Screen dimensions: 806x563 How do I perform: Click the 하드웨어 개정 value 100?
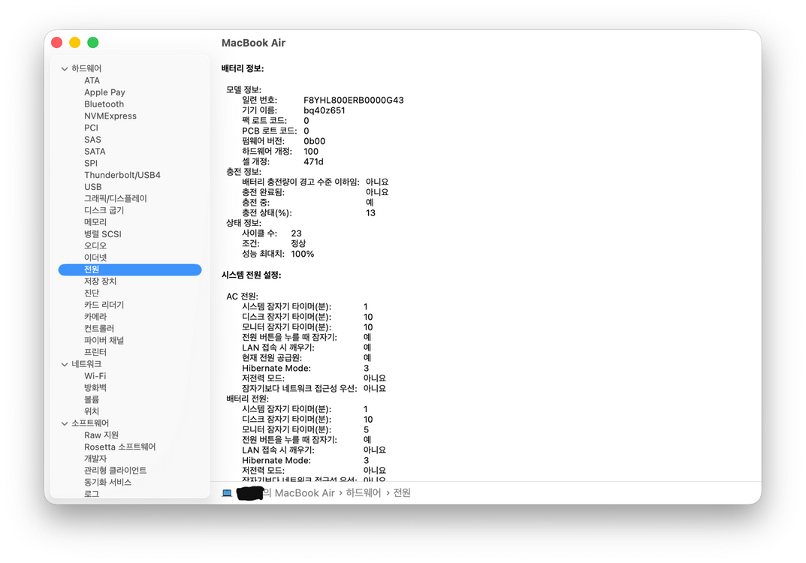[311, 152]
